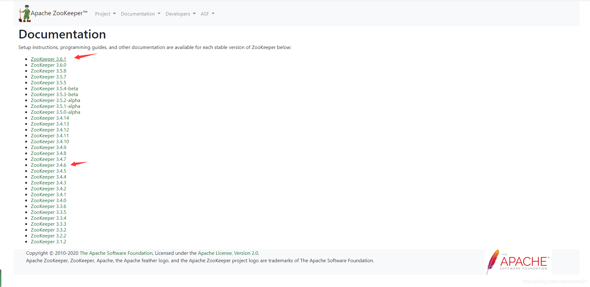Click the Documentation page heading
This screenshot has height=287, width=590.
[62, 34]
